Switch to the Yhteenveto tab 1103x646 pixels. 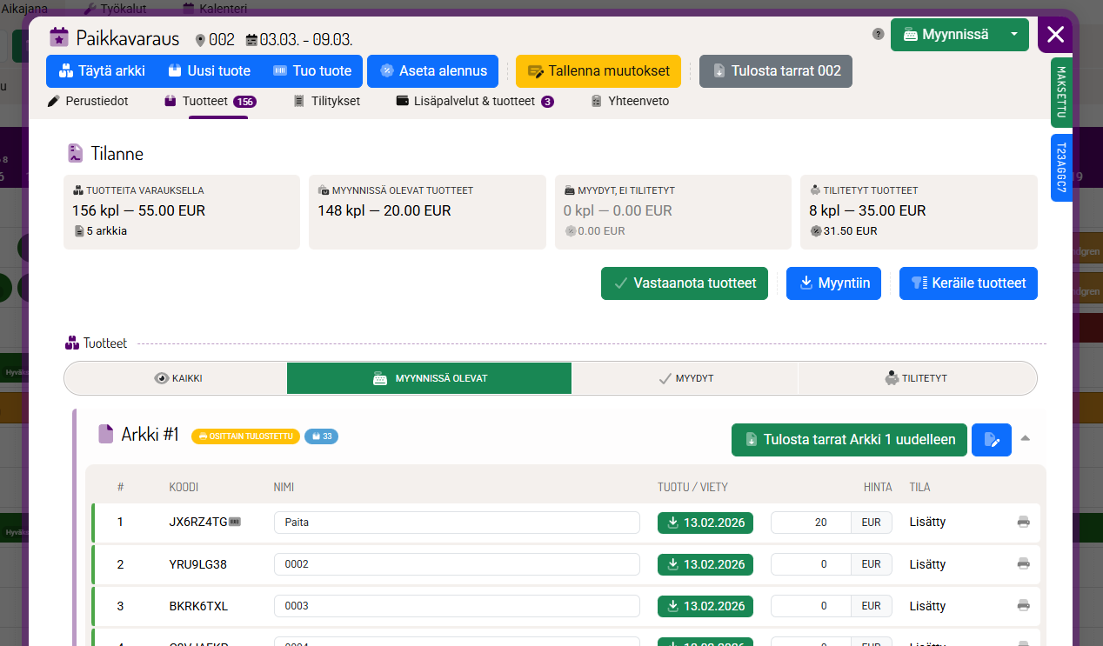click(630, 101)
